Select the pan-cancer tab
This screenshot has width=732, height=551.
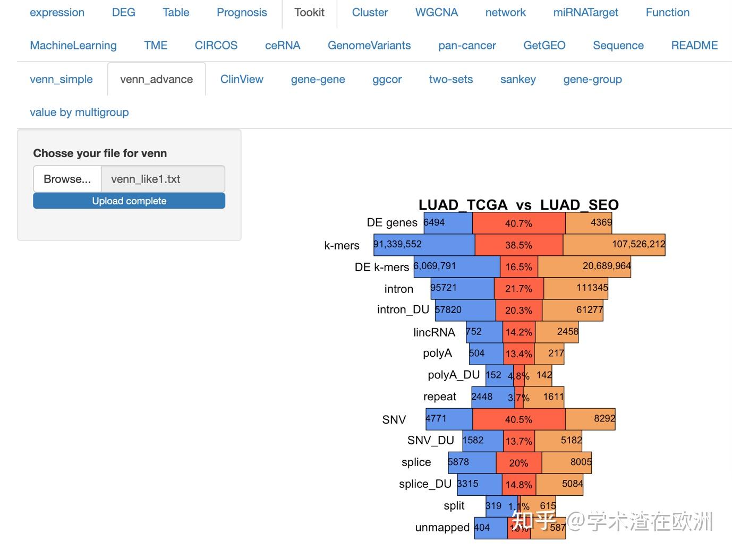(x=467, y=46)
